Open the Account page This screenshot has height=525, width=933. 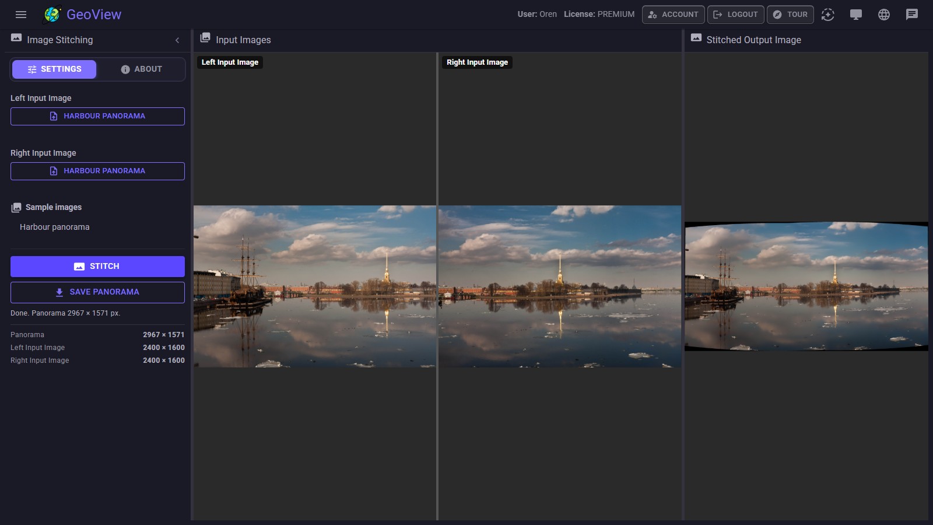[673, 15]
